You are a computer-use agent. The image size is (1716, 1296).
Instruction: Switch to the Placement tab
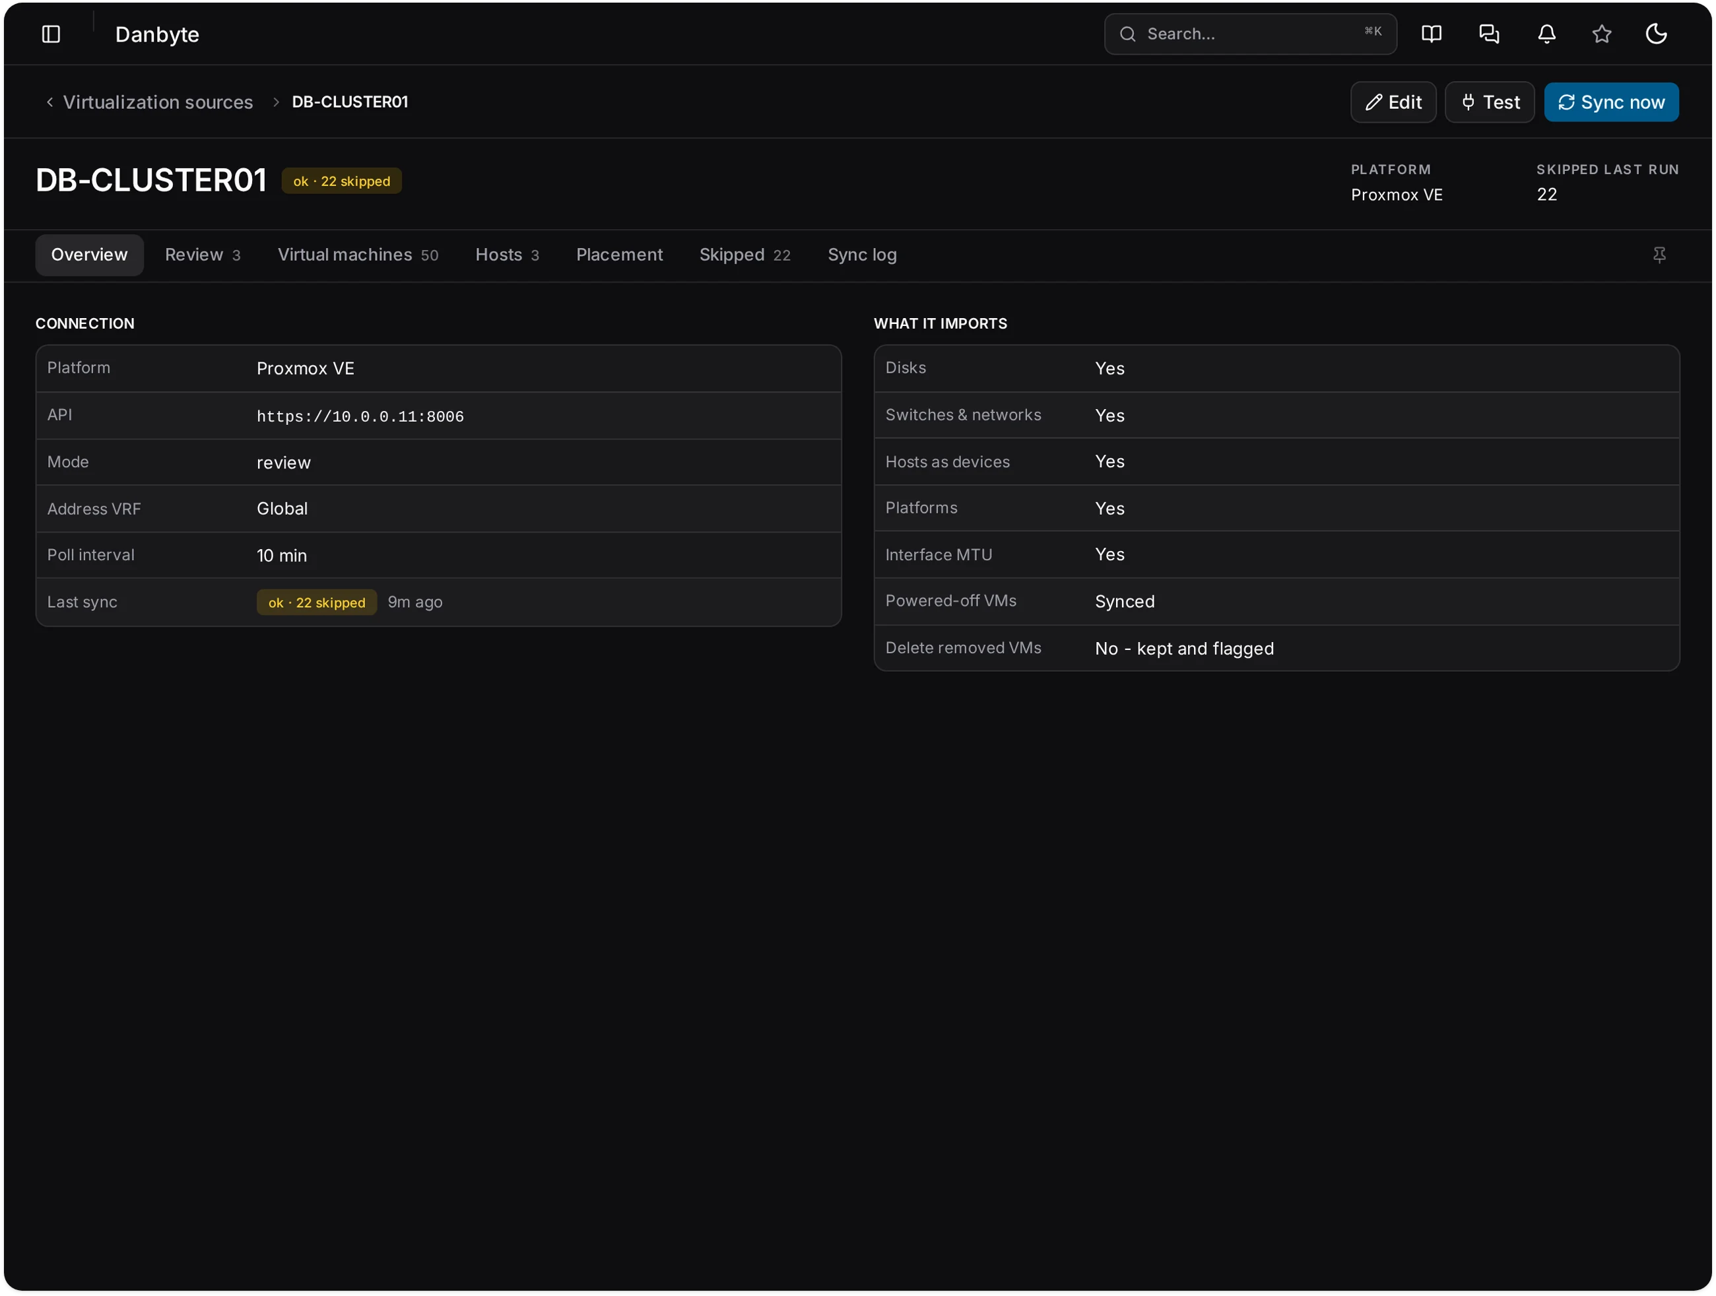click(619, 255)
